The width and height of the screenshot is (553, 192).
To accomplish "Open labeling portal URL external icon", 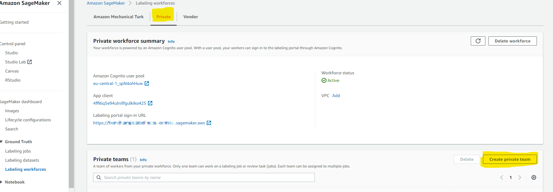I will (209, 123).
